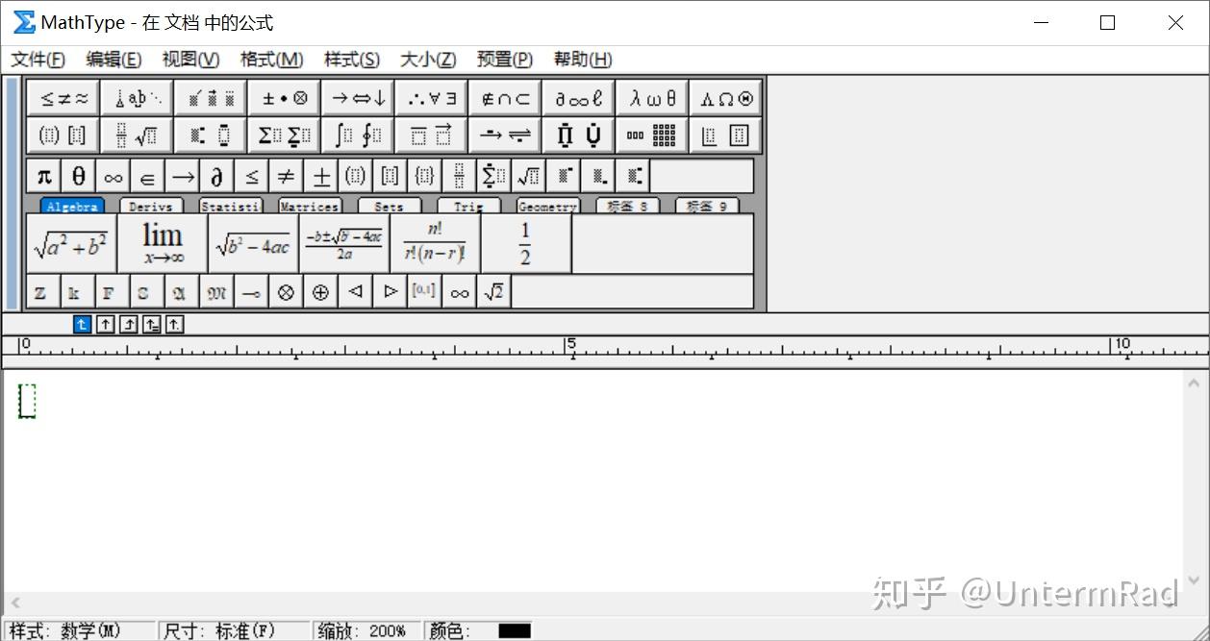Open the 大小(Z) menu

428,60
